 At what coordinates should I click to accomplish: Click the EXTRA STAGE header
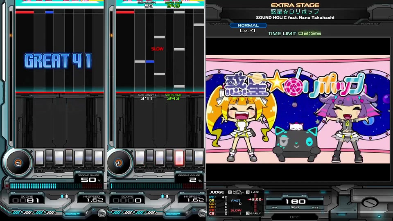pos(295,5)
